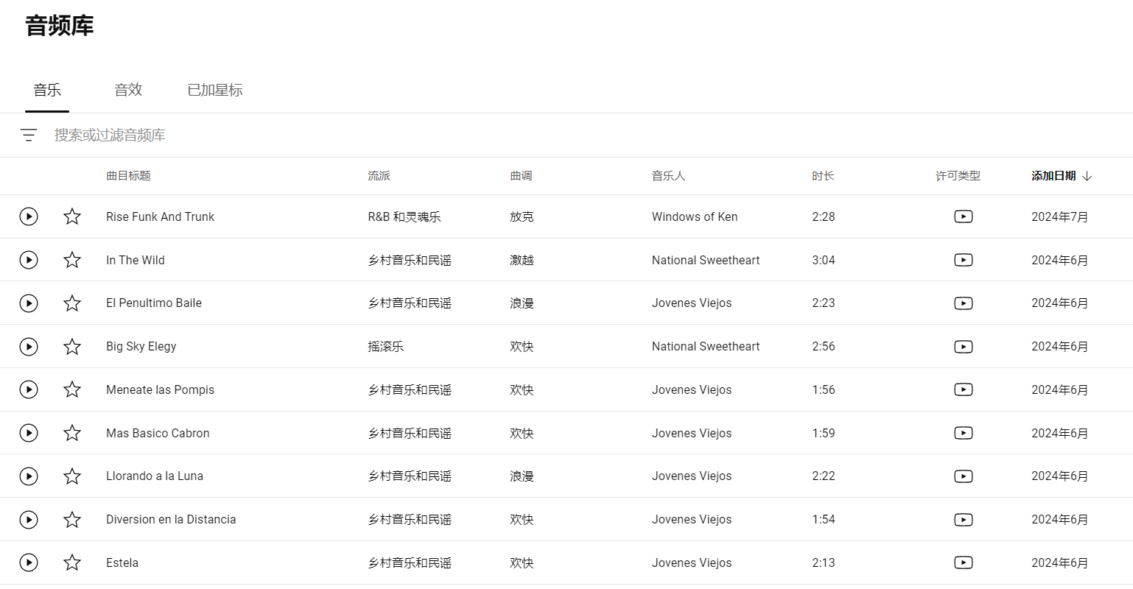Click 欢快 mood in Big Sky Elegy row

click(x=522, y=347)
